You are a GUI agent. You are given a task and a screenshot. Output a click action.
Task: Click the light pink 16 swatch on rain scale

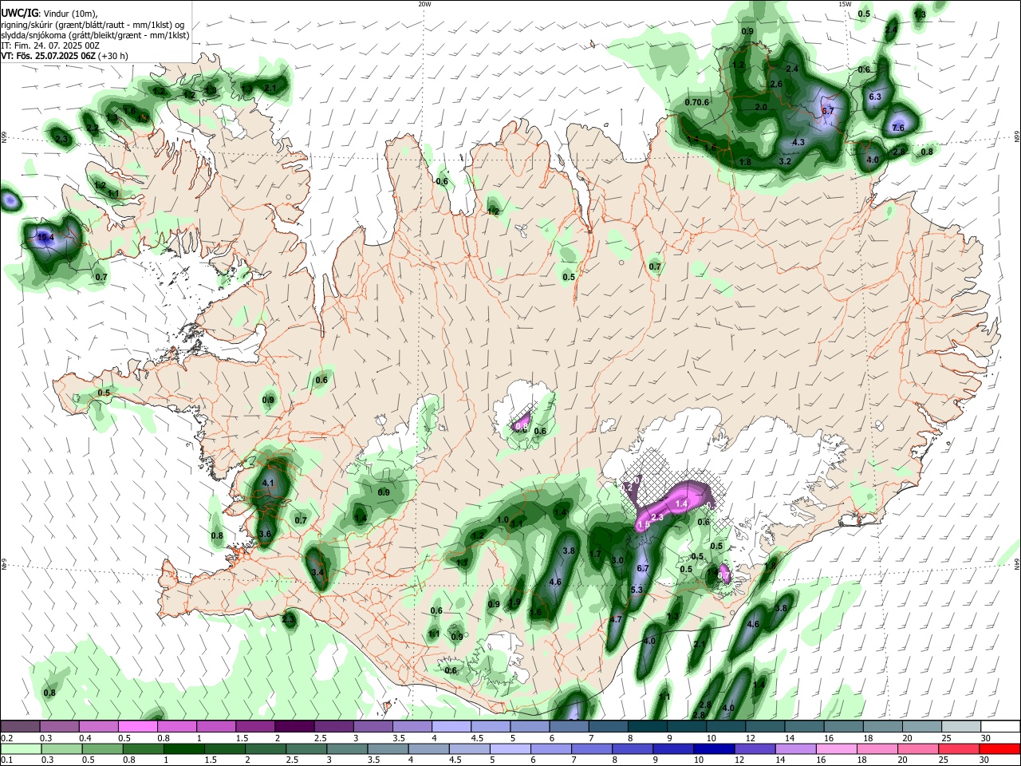pos(838,748)
